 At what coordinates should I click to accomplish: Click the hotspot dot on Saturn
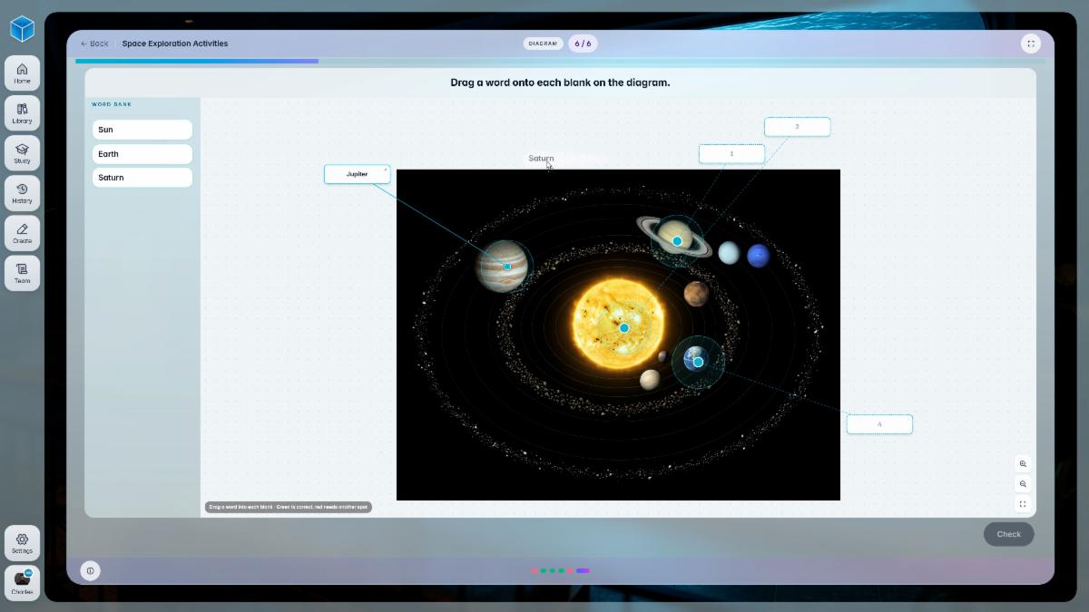677,241
